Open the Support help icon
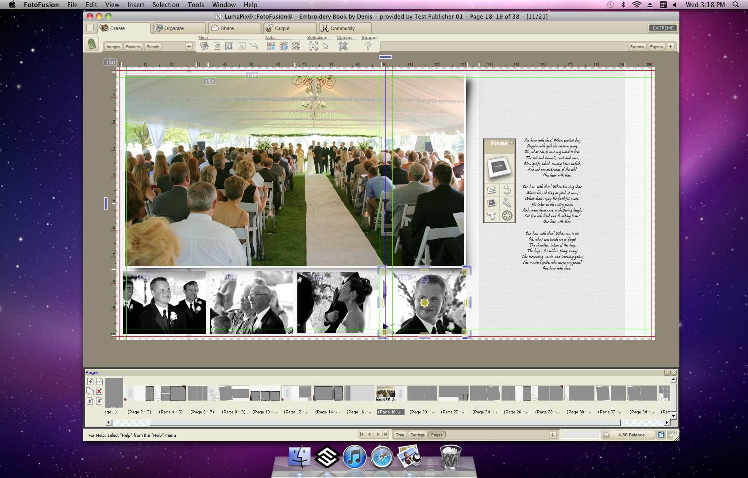This screenshot has height=478, width=748. click(x=369, y=46)
